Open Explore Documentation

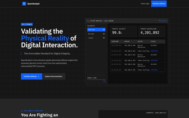point(54,77)
